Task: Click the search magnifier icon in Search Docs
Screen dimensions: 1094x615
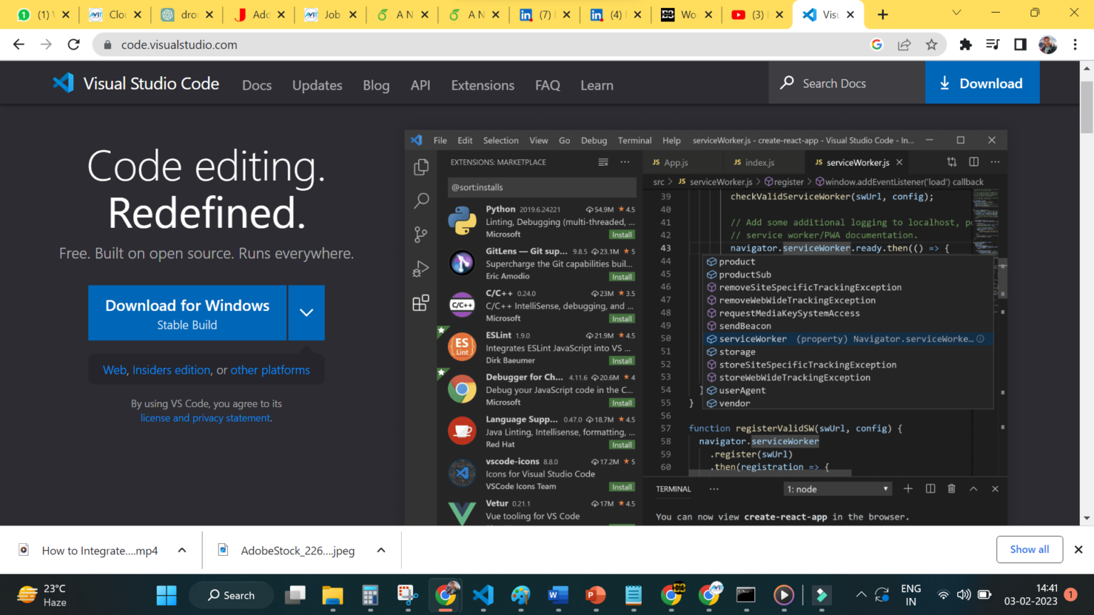Action: (x=787, y=83)
